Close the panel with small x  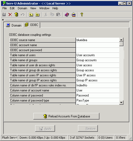click(x=3, y=20)
